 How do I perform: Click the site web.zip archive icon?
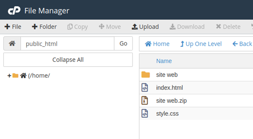145,101
